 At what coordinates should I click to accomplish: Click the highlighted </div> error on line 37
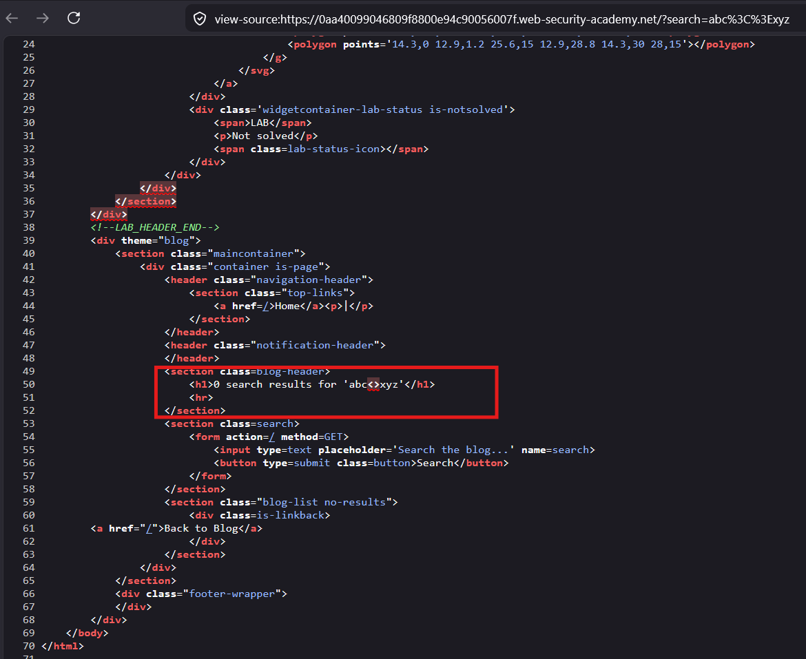[108, 215]
